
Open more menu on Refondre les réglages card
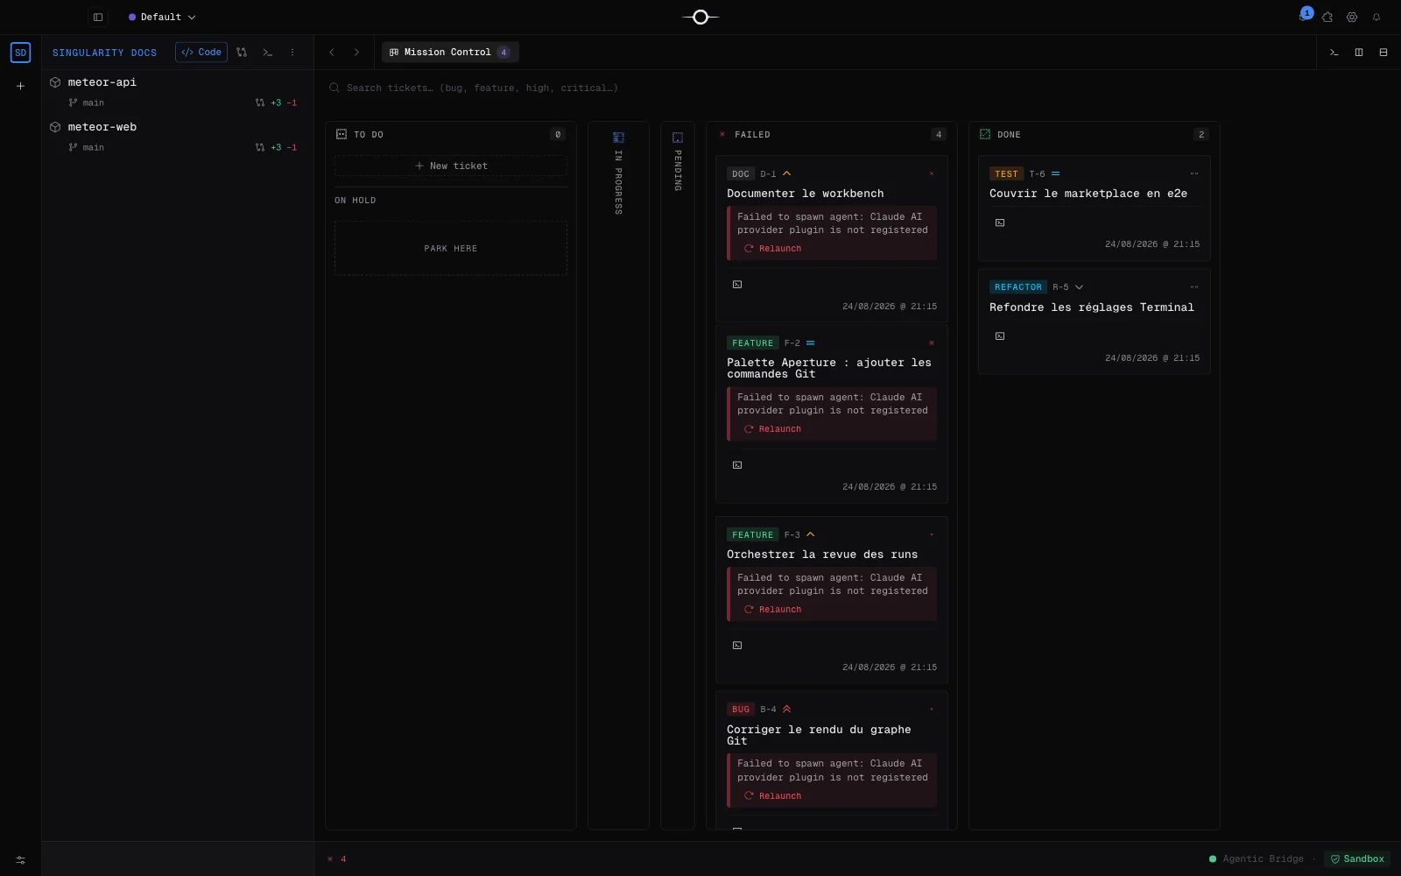[x=1194, y=286]
